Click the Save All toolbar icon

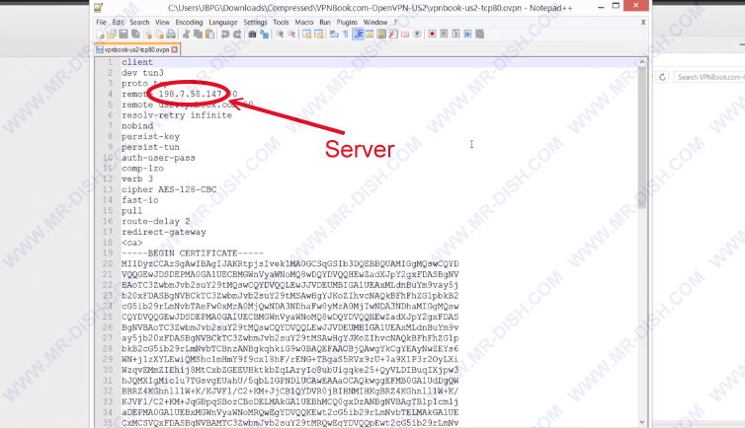(135, 35)
